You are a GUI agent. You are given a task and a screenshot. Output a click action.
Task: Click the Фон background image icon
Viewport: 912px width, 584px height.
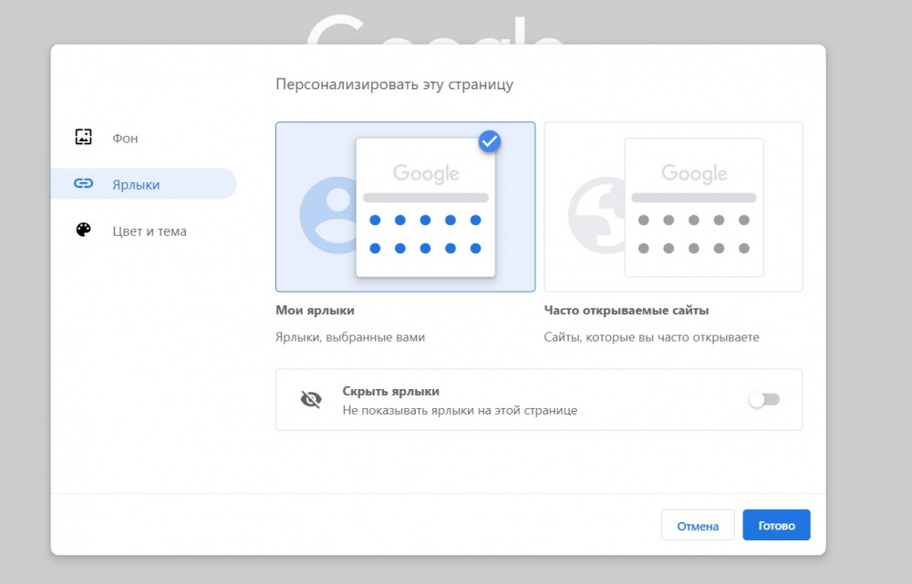[x=83, y=138]
